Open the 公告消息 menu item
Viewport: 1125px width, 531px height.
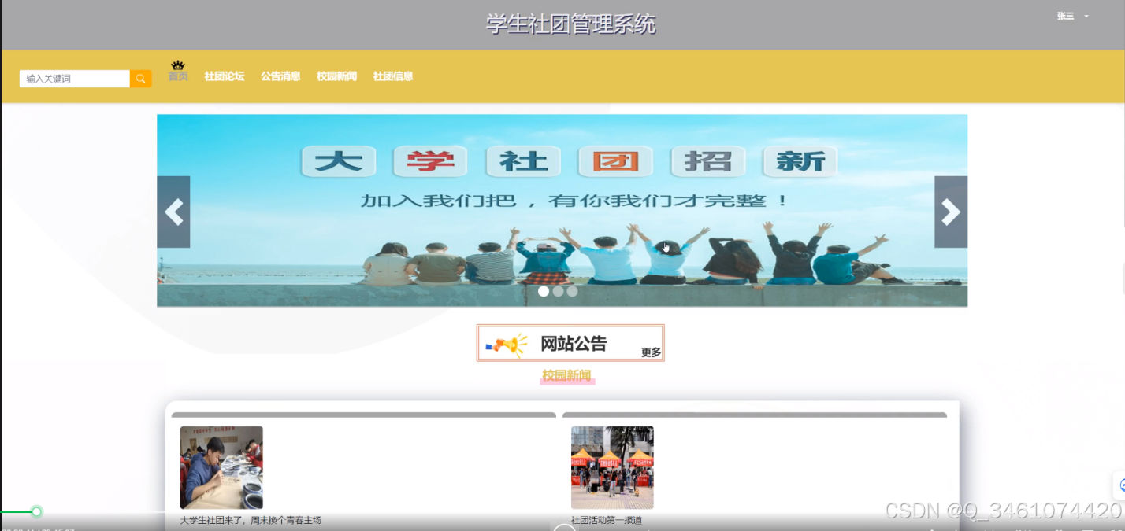pos(281,76)
